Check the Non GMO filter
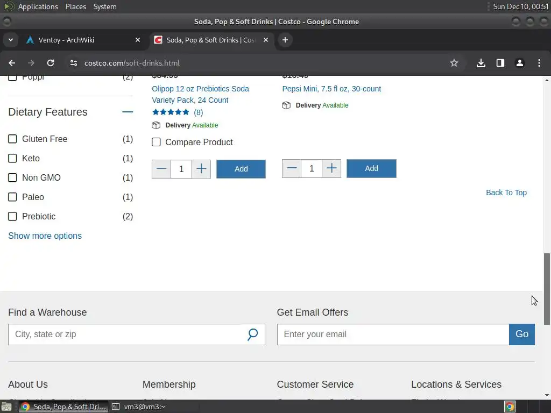Screen dimensions: 551x413 click(x=12, y=177)
